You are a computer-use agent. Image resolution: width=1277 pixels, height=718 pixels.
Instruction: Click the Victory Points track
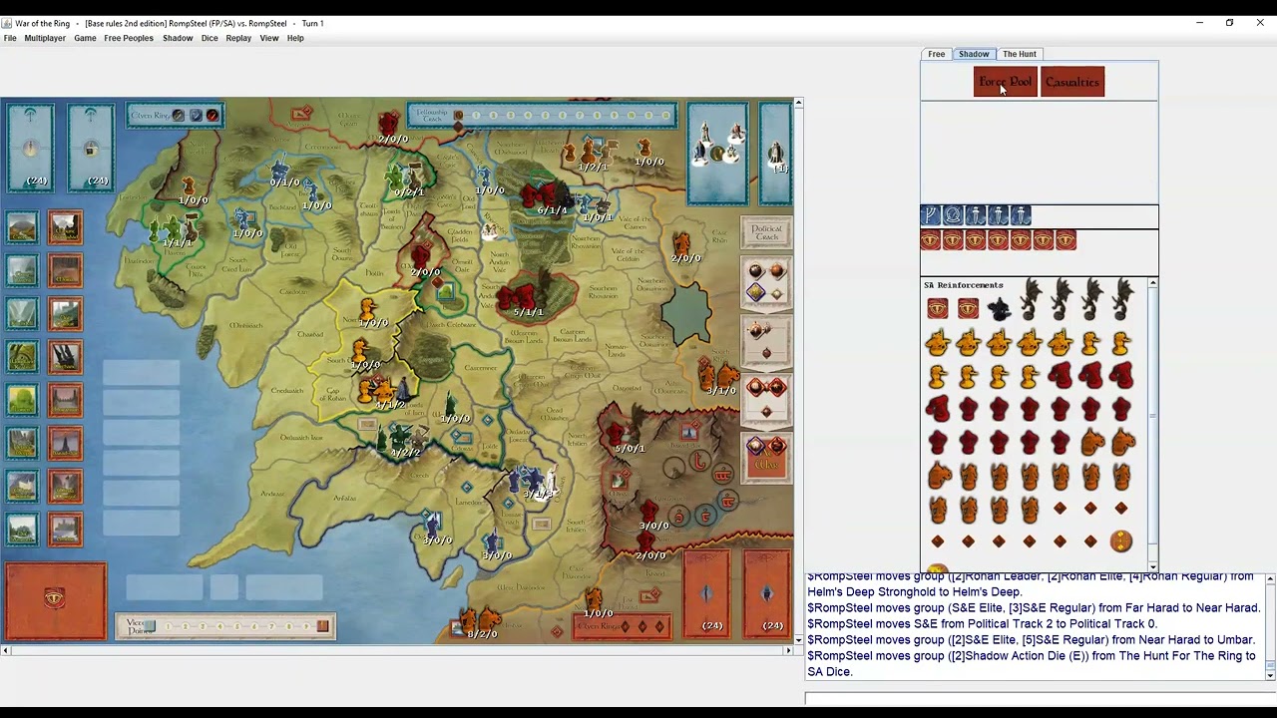click(225, 626)
